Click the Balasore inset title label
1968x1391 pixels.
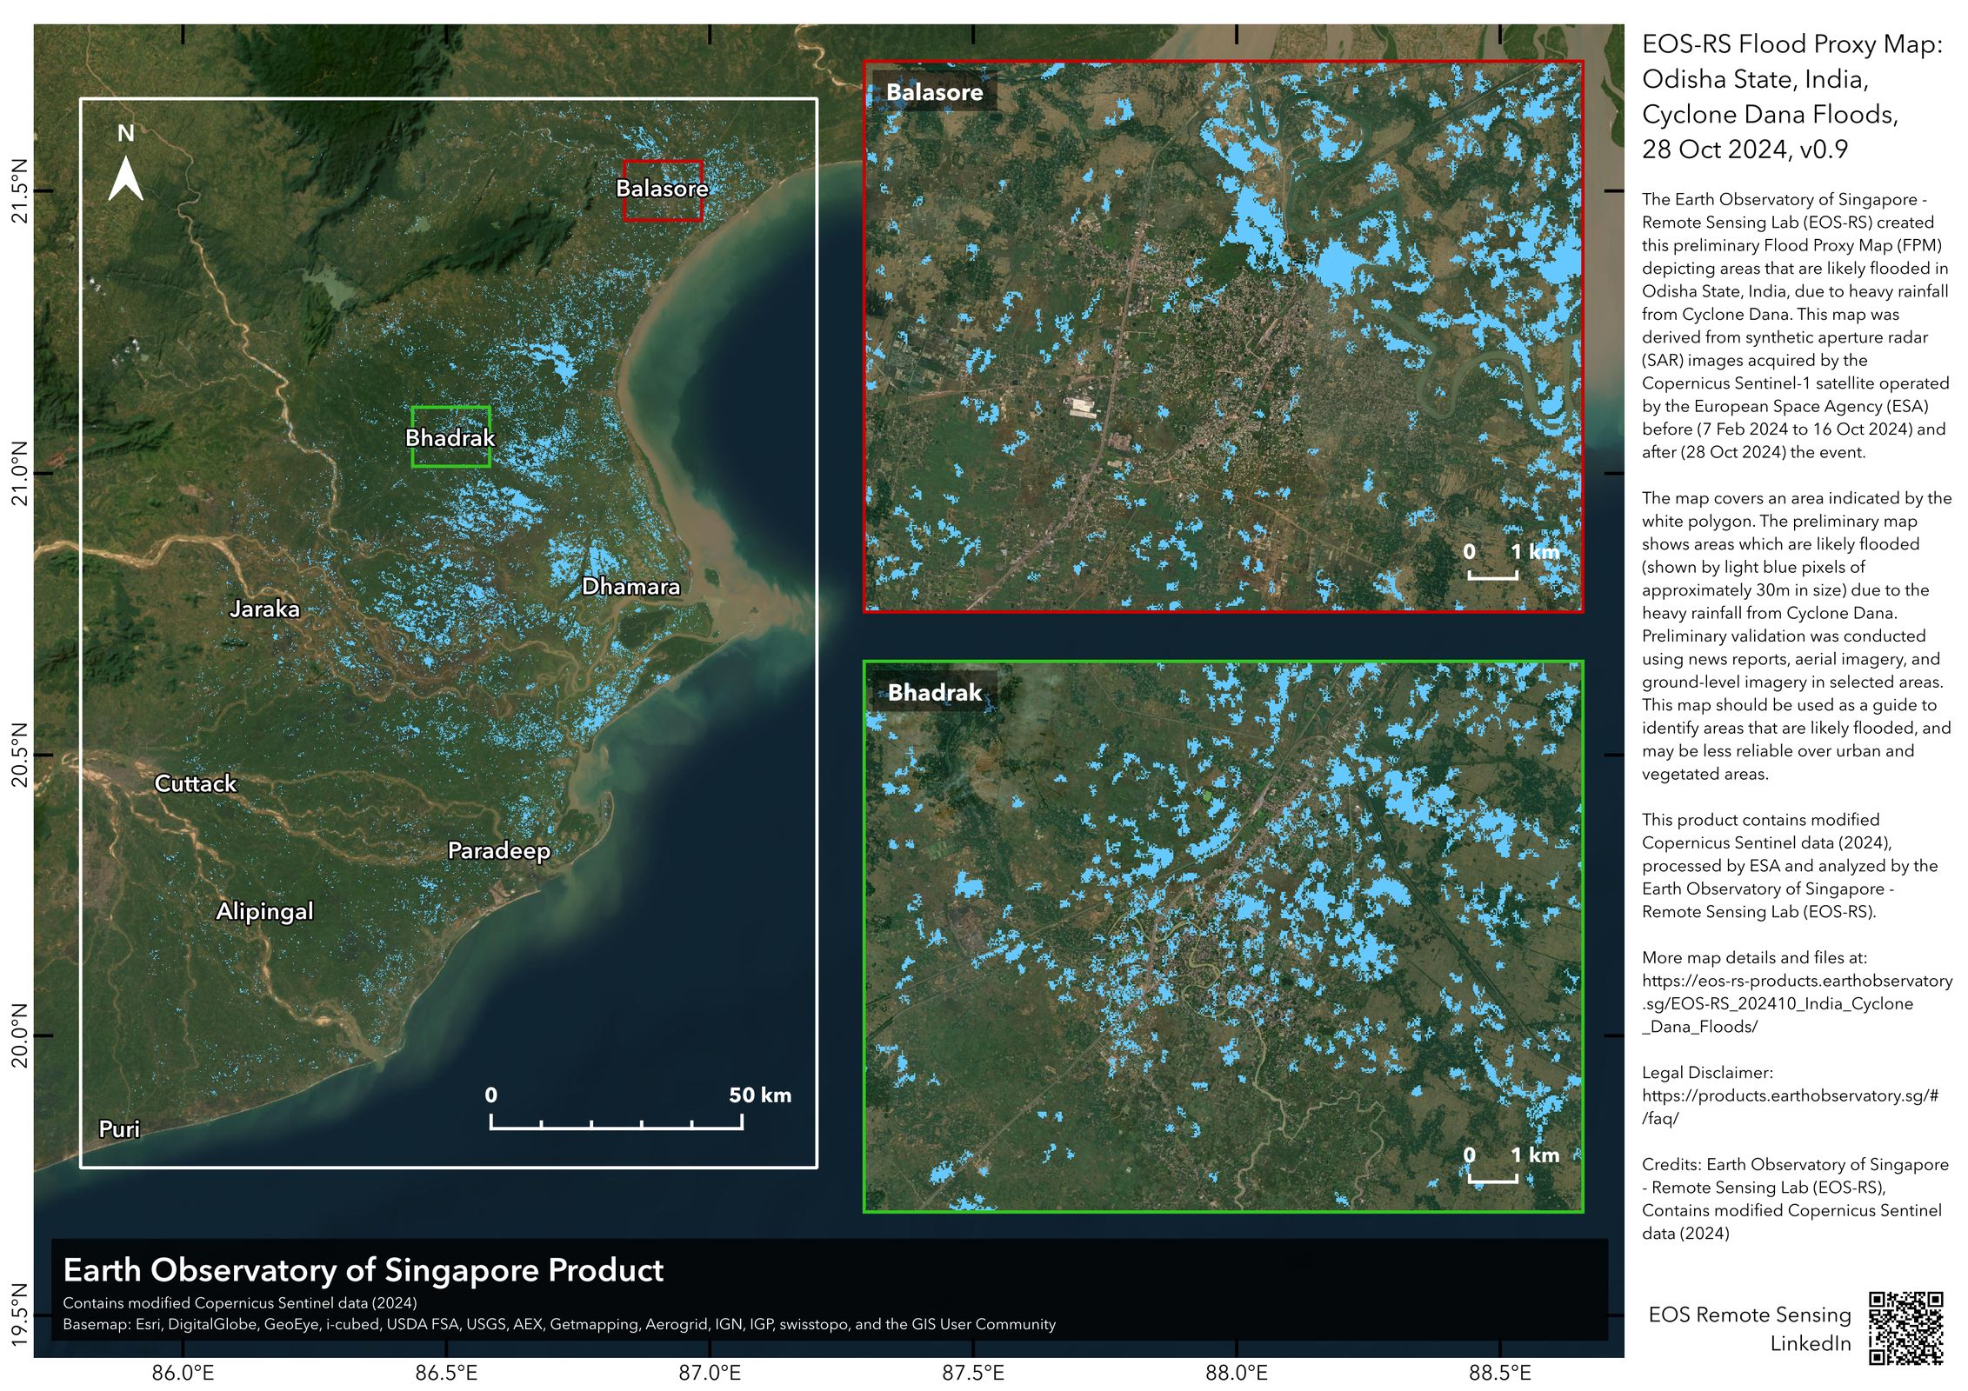click(934, 92)
